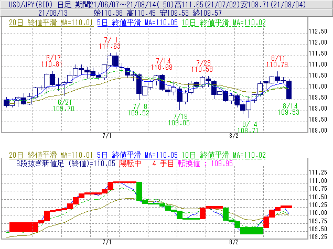This screenshot has width=333, height=249.
Task: Click lower chart 5日 終値平滑 MA=110.05 legend
Action: (137, 155)
